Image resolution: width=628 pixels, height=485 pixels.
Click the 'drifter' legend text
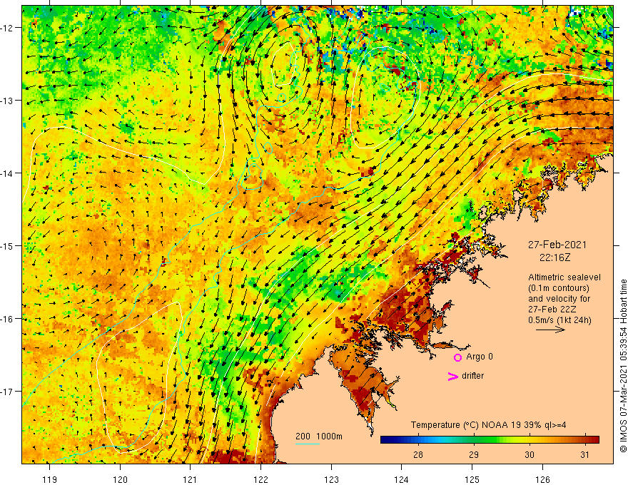pos(472,376)
